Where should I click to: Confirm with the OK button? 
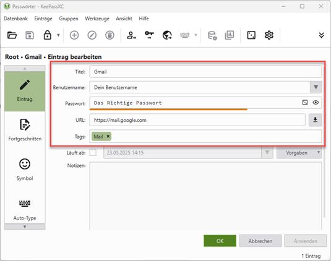pos(220,241)
